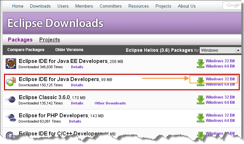
Task: Click green download arrow for Java Developers
Action: pyautogui.click(x=200, y=81)
